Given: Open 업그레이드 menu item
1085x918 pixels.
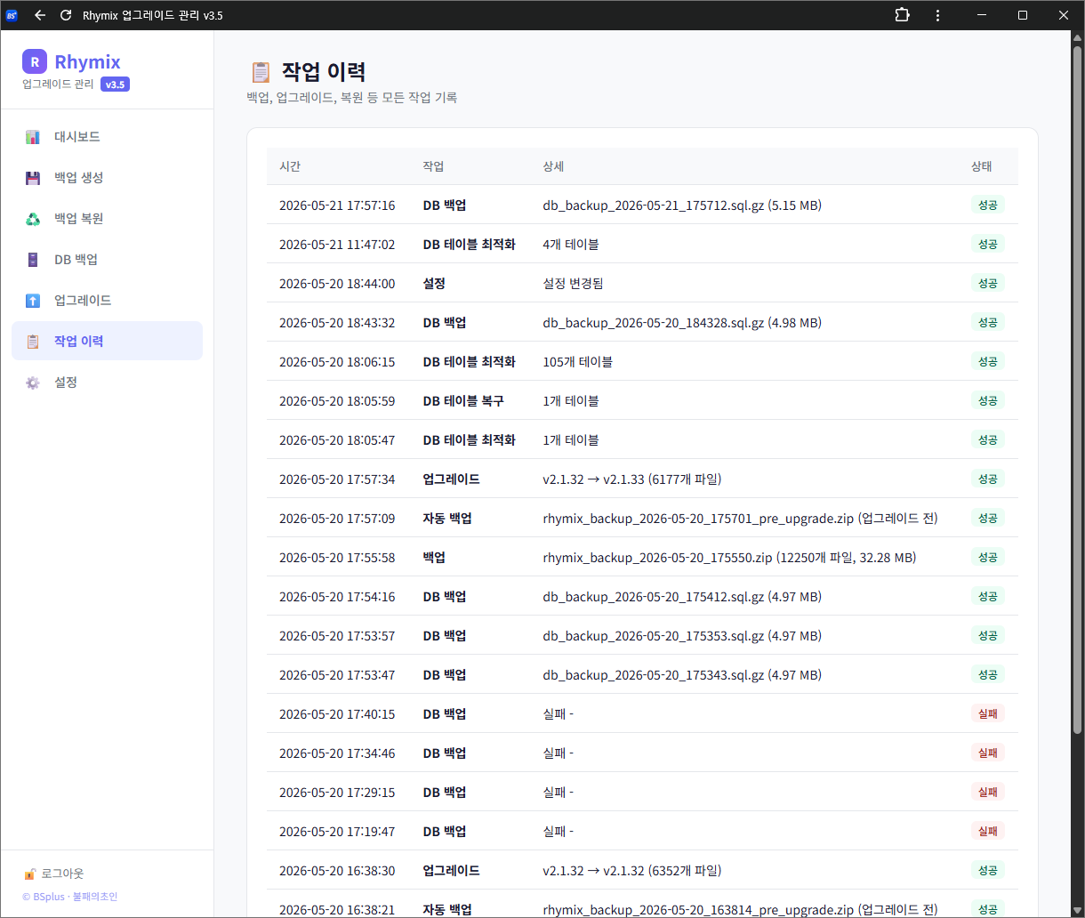Looking at the screenshot, I should pyautogui.click(x=107, y=301).
